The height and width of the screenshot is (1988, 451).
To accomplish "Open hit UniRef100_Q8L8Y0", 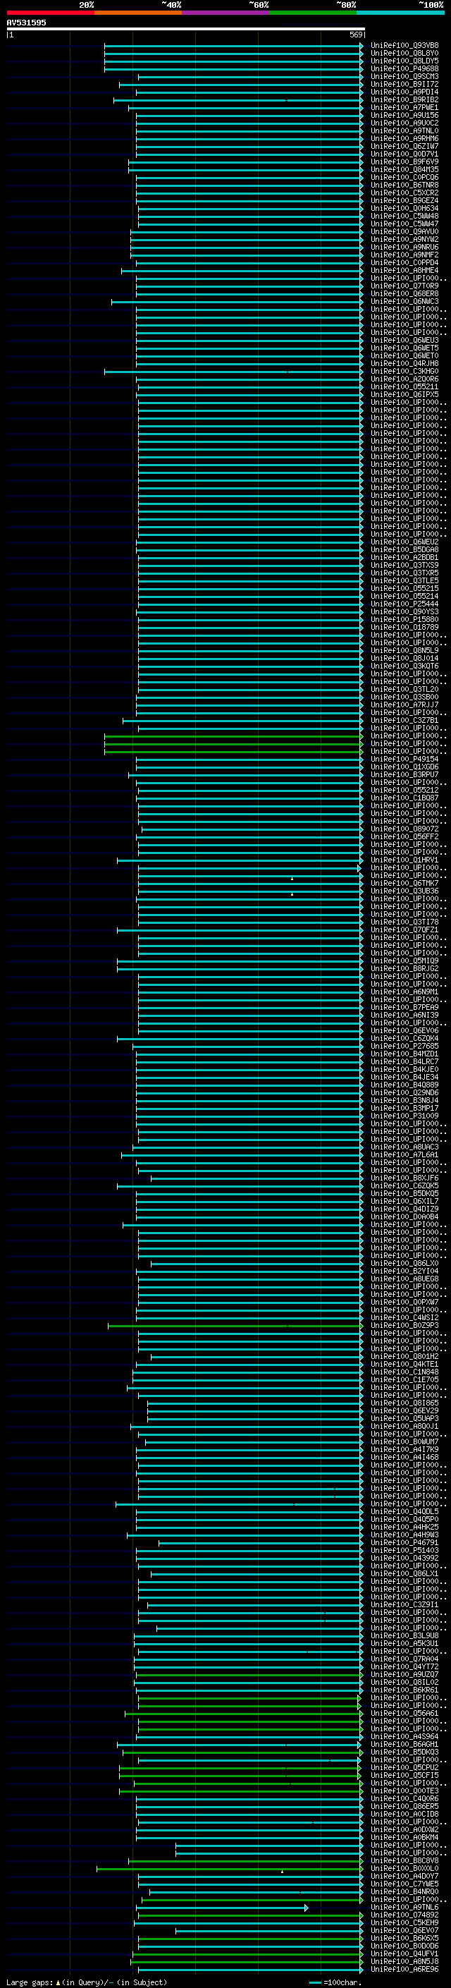I will point(404,54).
